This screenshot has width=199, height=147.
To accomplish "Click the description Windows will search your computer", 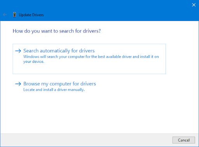I will (x=91, y=59).
